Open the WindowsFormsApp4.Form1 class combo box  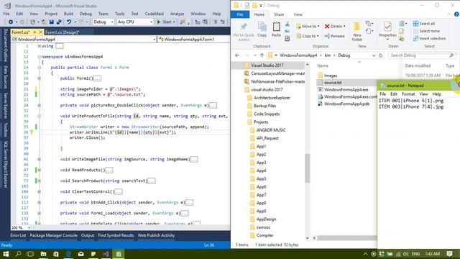(x=194, y=40)
